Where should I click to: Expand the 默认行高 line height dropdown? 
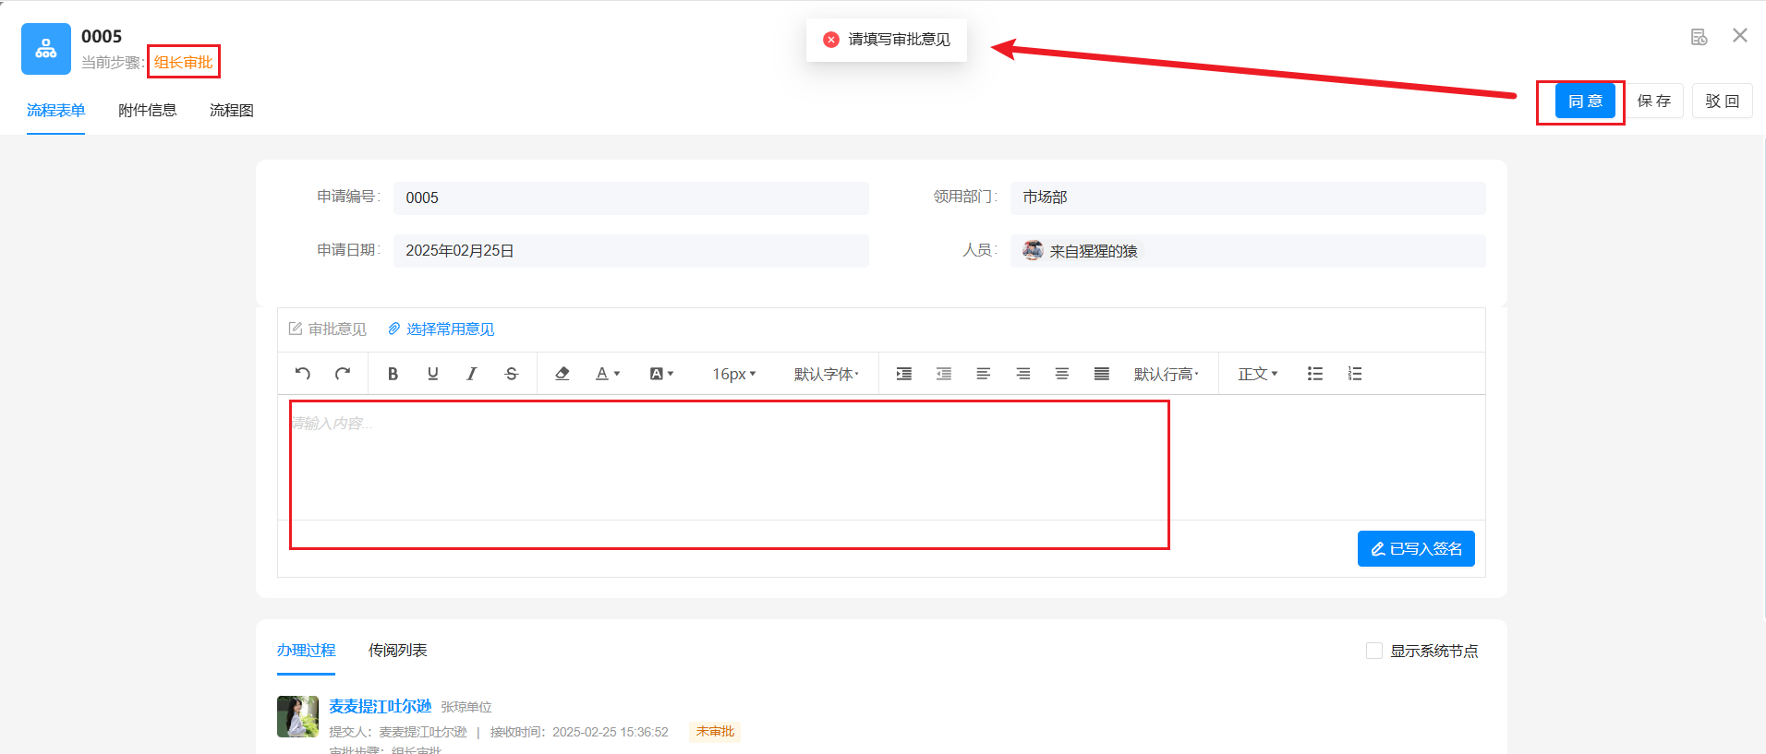tap(1166, 374)
